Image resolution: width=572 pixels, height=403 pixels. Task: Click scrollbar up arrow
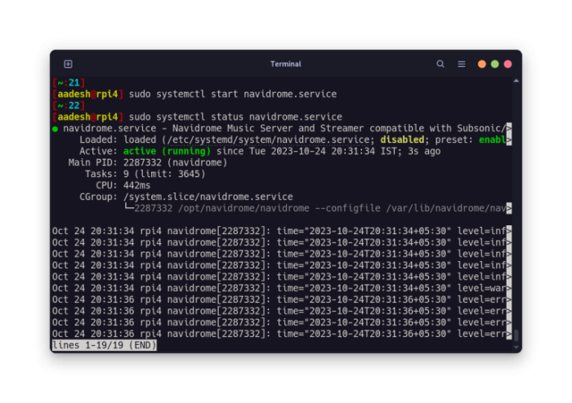(x=516, y=81)
